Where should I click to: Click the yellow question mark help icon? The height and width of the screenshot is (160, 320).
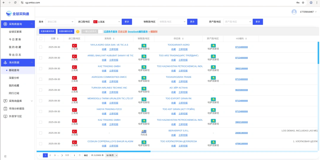[x=78, y=32]
